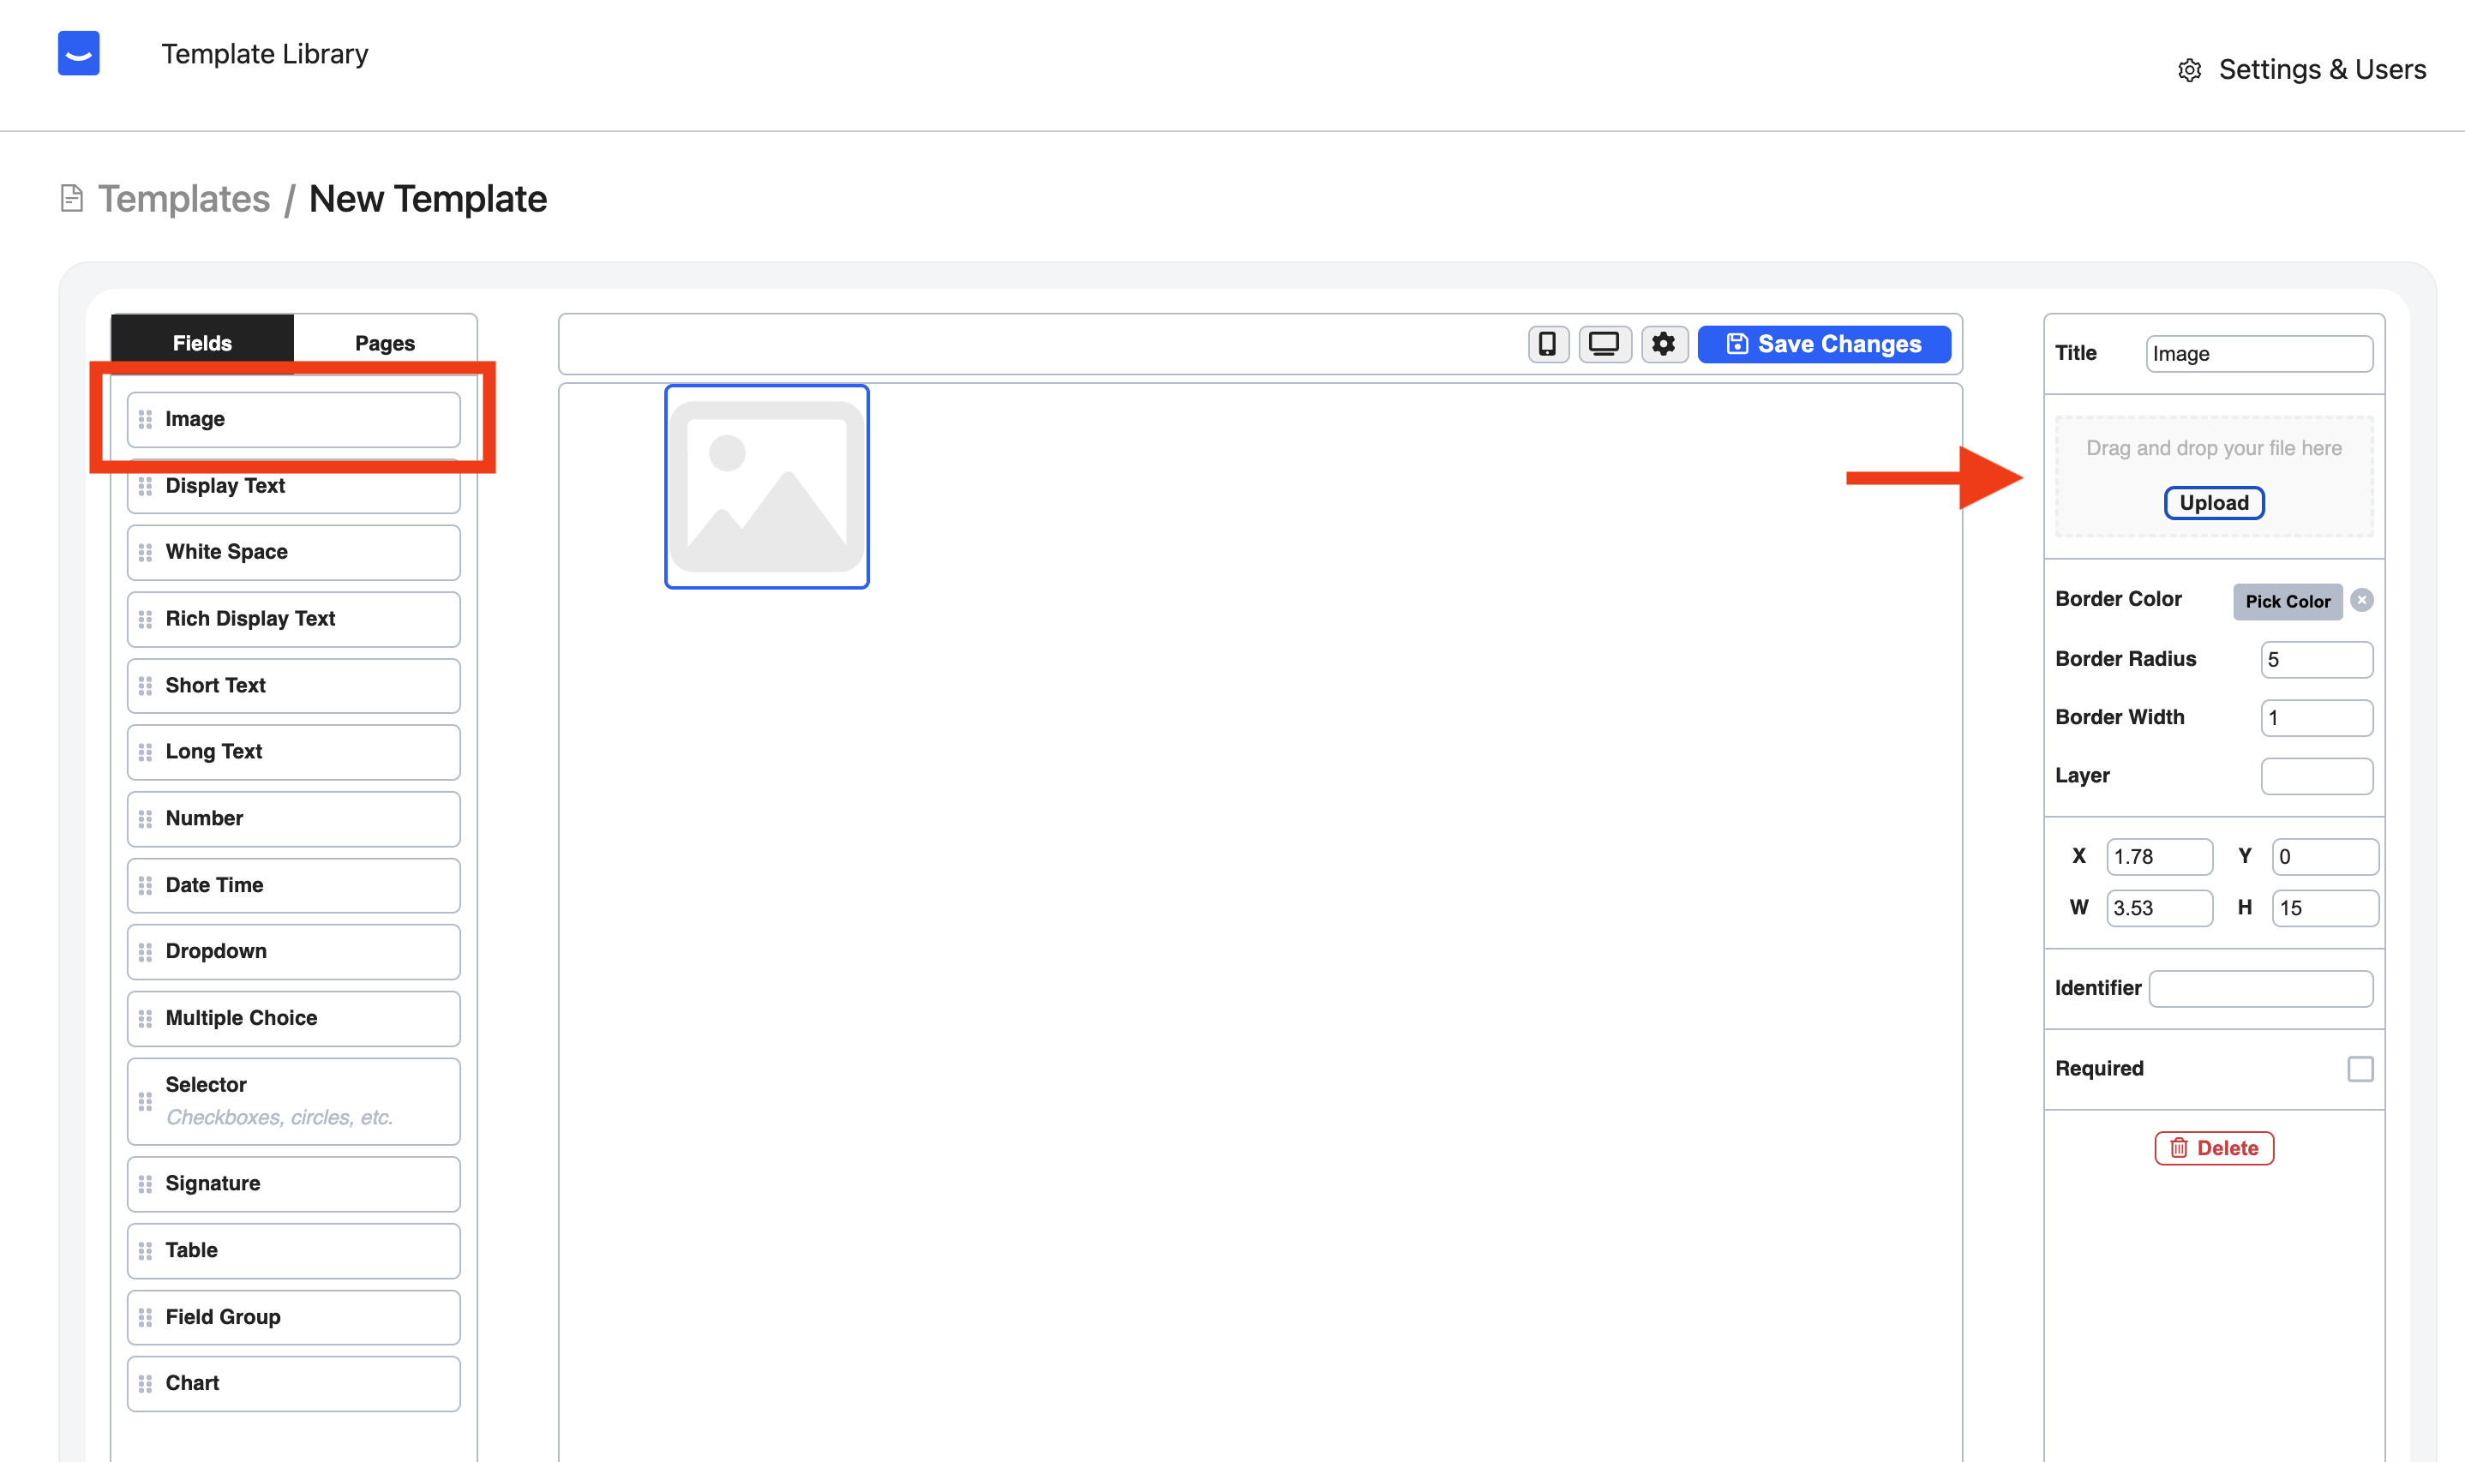Select the image placeholder on canvas

coord(766,487)
